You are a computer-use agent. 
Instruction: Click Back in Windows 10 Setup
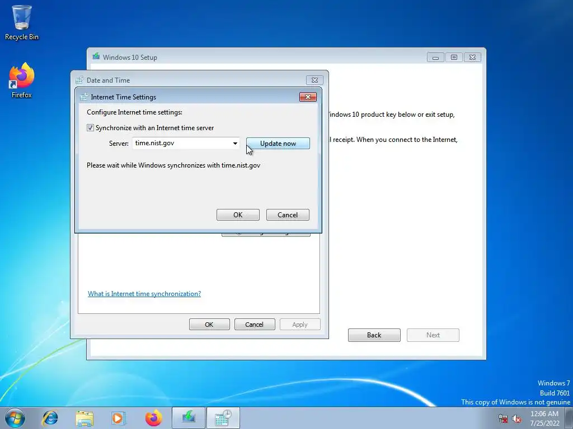(x=374, y=335)
